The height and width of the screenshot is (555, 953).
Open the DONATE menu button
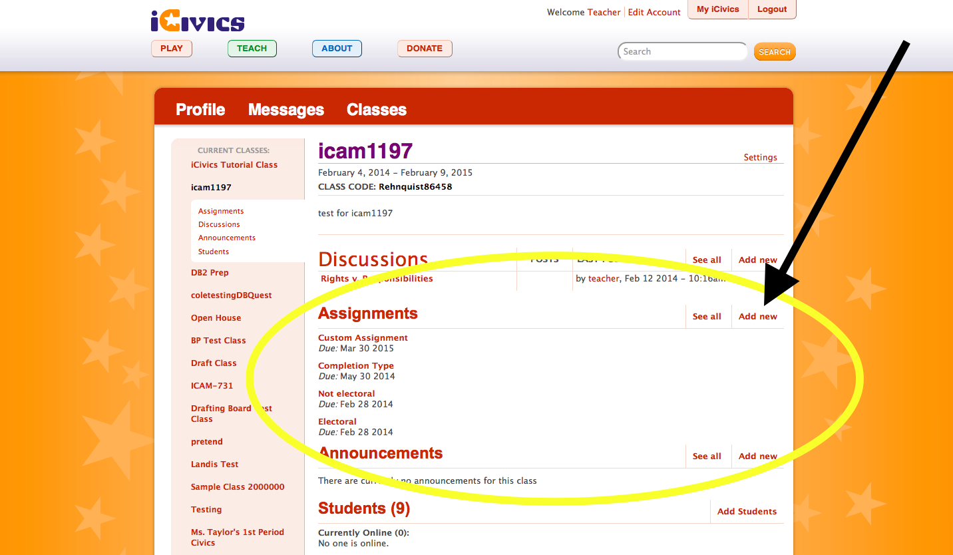(x=425, y=49)
